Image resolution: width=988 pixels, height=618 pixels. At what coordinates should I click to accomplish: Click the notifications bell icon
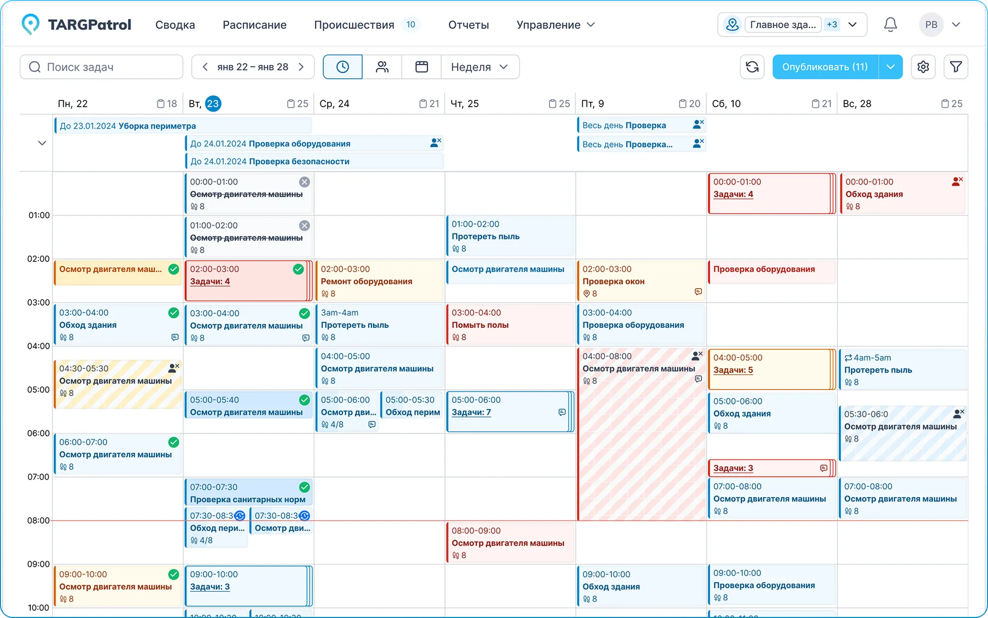(x=890, y=25)
